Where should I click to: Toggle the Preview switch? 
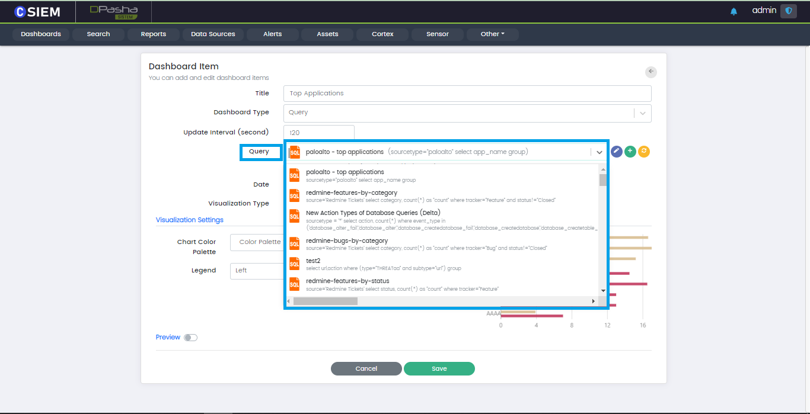click(x=190, y=338)
